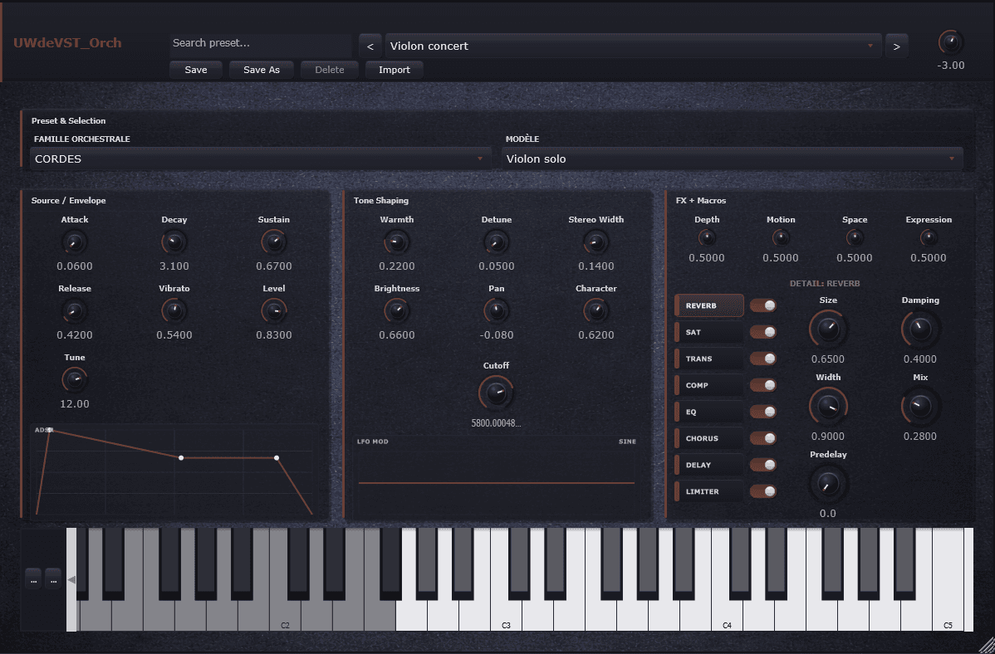Click the sustain point on ADSR envelope
Viewport: 995px width, 654px height.
[277, 457]
